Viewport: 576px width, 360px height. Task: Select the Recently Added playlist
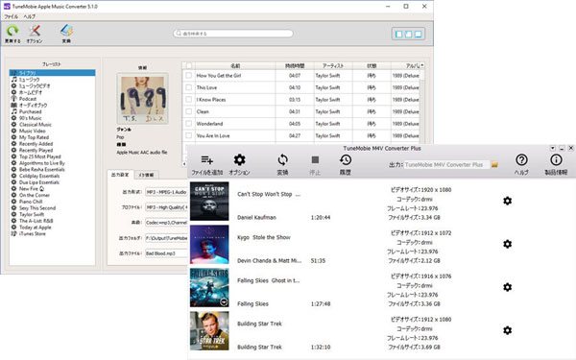tap(36, 144)
